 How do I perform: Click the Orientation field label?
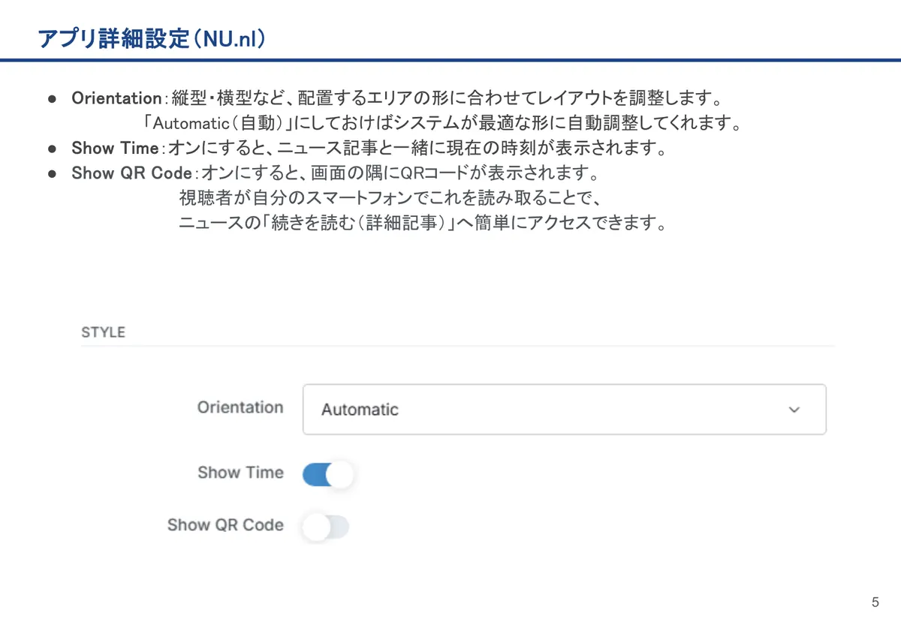(240, 407)
